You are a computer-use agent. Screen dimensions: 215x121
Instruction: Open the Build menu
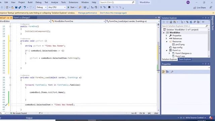pyautogui.click(x=30, y=2)
